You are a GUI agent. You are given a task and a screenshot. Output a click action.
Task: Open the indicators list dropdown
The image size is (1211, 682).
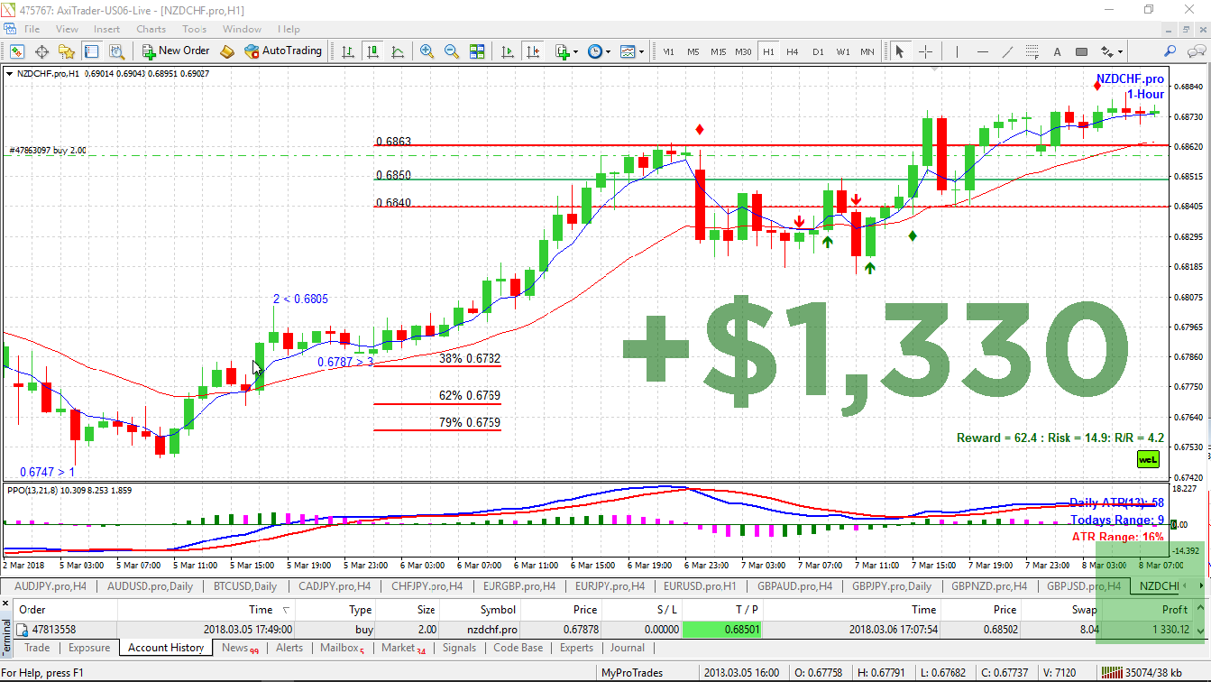[566, 51]
